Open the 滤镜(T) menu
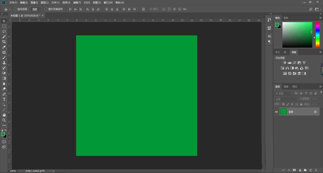Viewport: 323px width, 173px height. click(77, 3)
